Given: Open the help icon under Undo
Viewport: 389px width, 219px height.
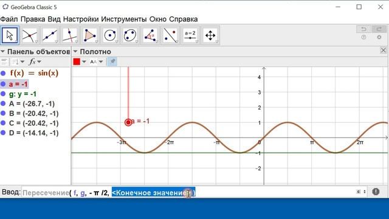Looking at the screenshot, I should click(x=363, y=37).
